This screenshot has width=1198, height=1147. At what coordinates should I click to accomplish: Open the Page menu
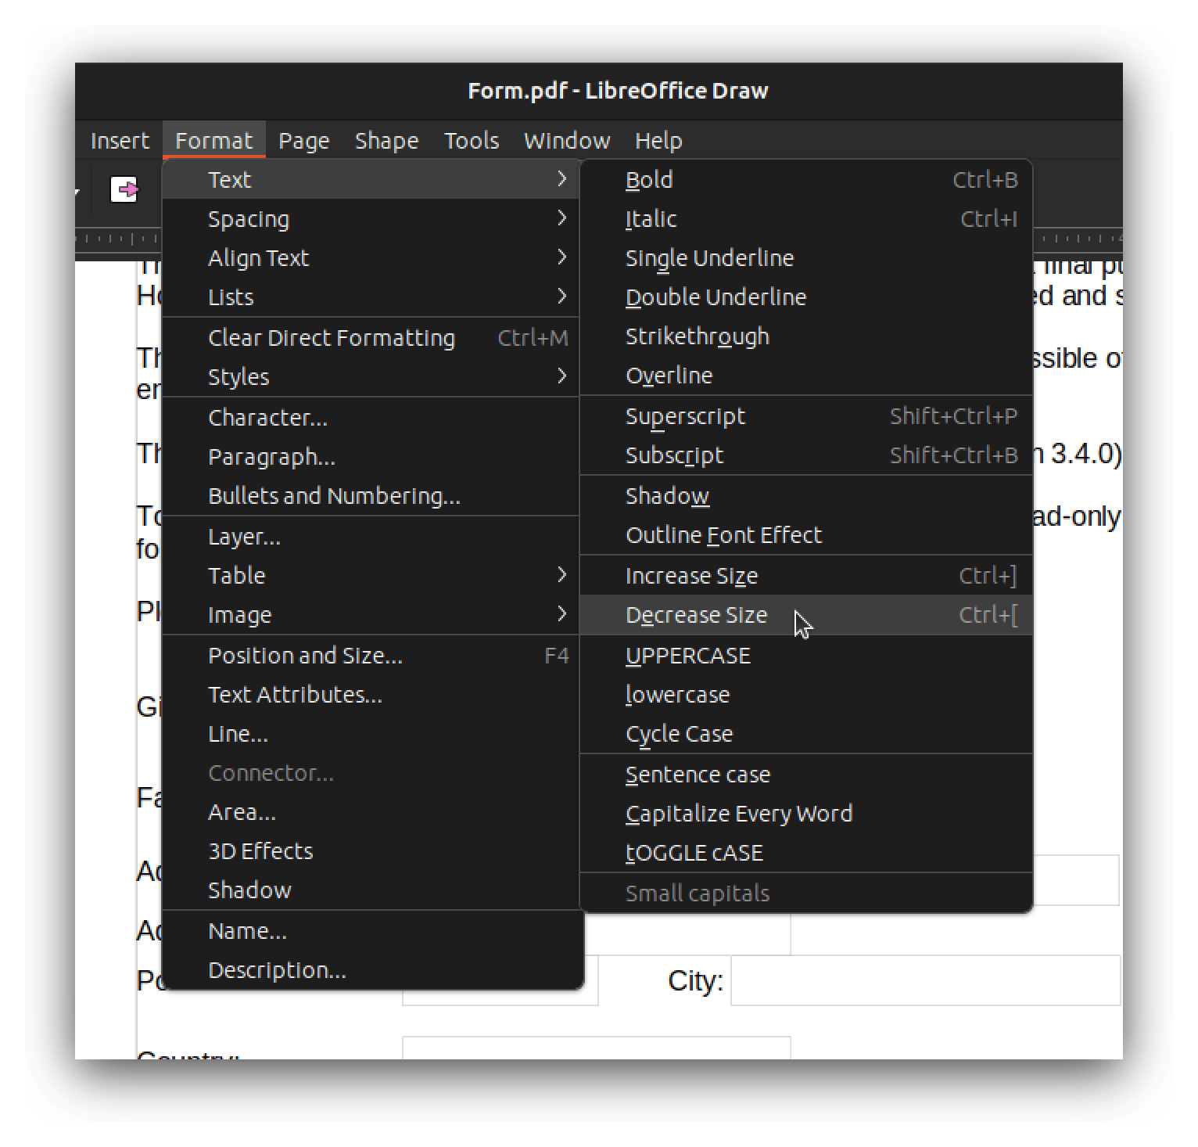304,141
